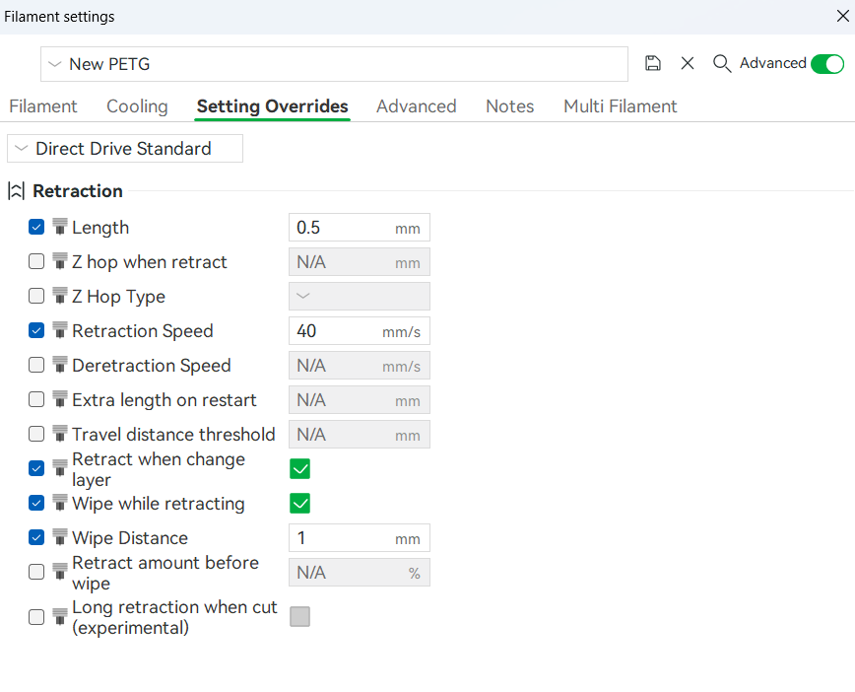The width and height of the screenshot is (855, 692).
Task: Toggle the Advanced mode switch off
Action: click(x=827, y=64)
